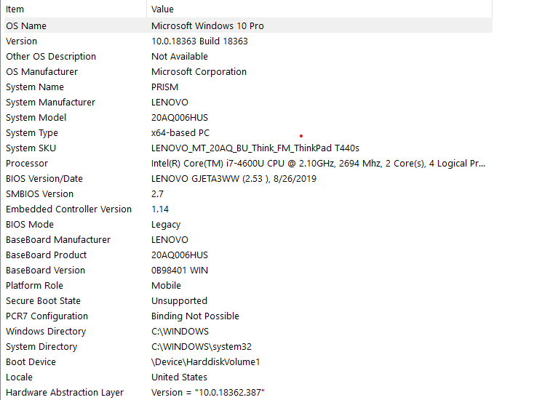Click the x64-based PC value
Screen dimensions: 542x400
click(180, 132)
